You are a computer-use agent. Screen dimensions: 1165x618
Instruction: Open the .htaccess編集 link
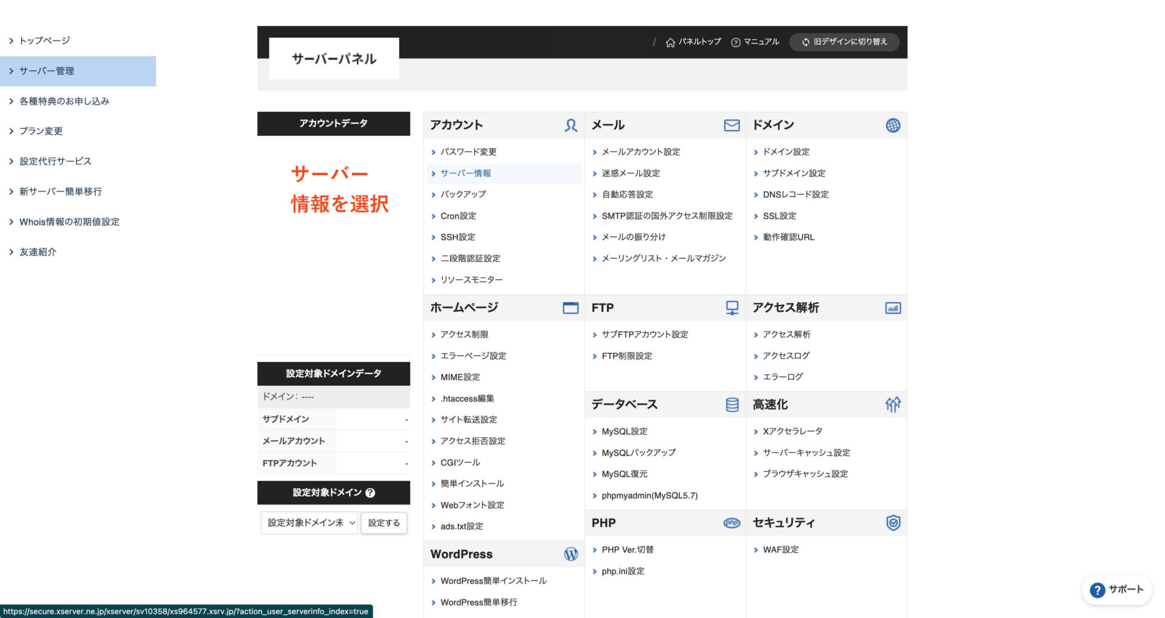[x=467, y=399]
